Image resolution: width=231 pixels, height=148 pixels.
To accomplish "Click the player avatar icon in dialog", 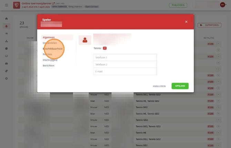I will tap(85, 40).
